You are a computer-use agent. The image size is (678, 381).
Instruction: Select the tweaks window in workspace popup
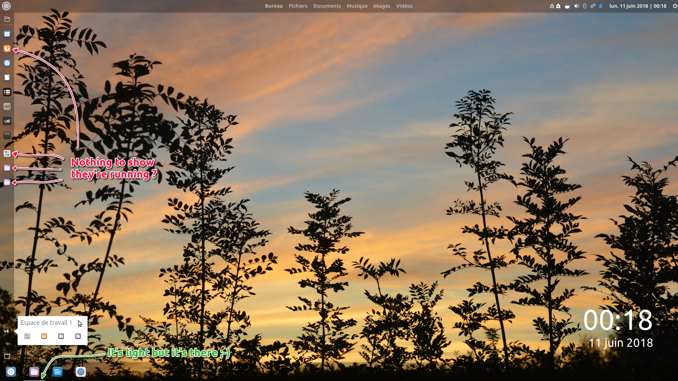(x=27, y=336)
